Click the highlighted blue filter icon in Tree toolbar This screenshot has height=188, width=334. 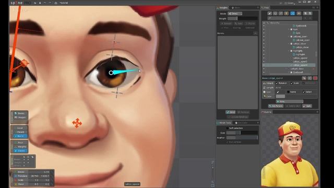click(x=293, y=14)
